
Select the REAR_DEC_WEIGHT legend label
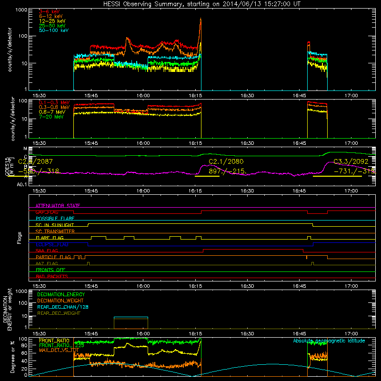[x=59, y=313]
